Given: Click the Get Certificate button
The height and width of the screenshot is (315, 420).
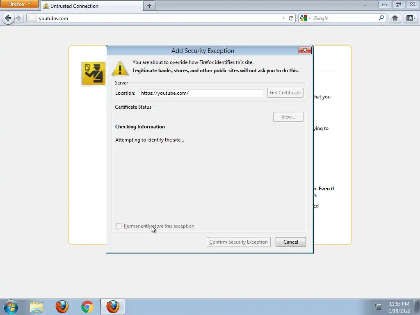Looking at the screenshot, I should pyautogui.click(x=285, y=93).
